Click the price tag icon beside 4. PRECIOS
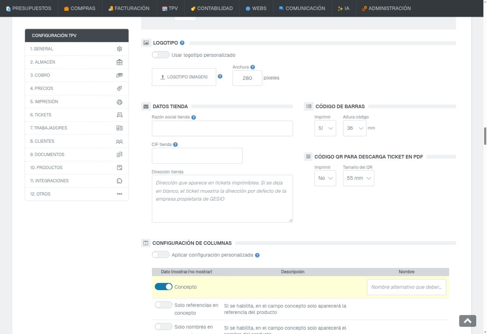Screen dimensions: 487x334 click(x=120, y=88)
